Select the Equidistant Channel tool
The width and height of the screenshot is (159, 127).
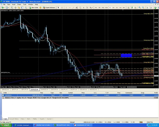(x=77, y=8)
